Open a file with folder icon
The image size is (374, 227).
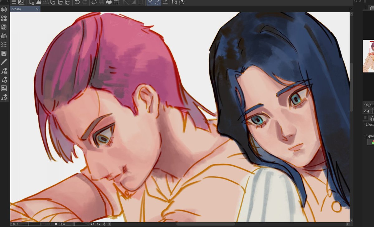coord(39,2)
